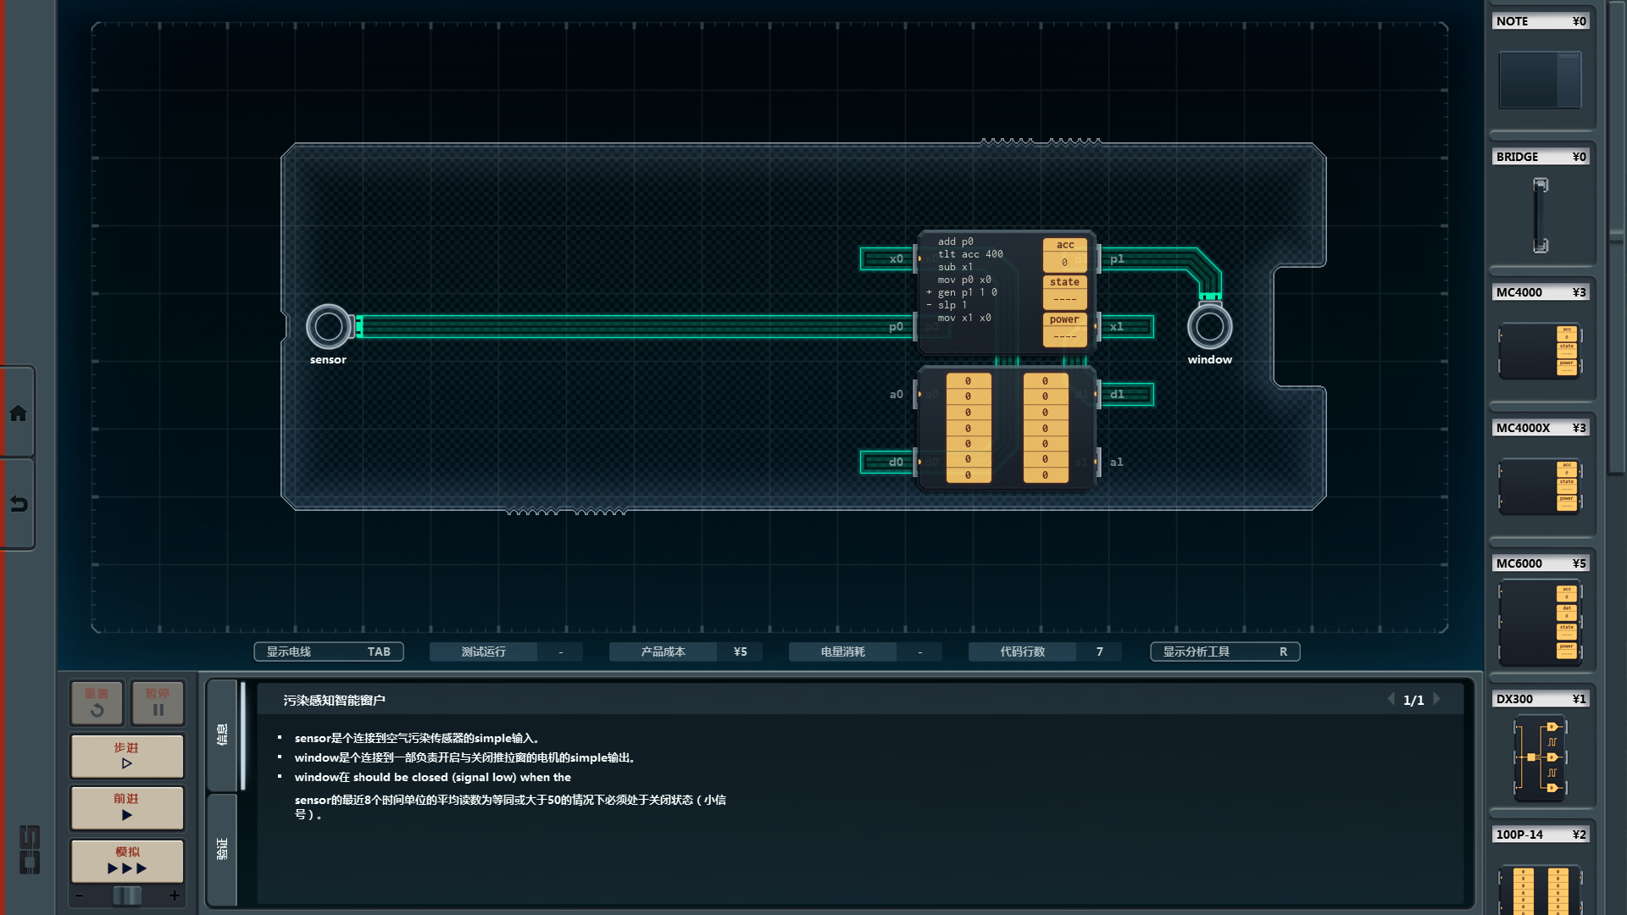Increase simulation speed with plus
Image resolution: width=1627 pixels, height=915 pixels.
(175, 896)
